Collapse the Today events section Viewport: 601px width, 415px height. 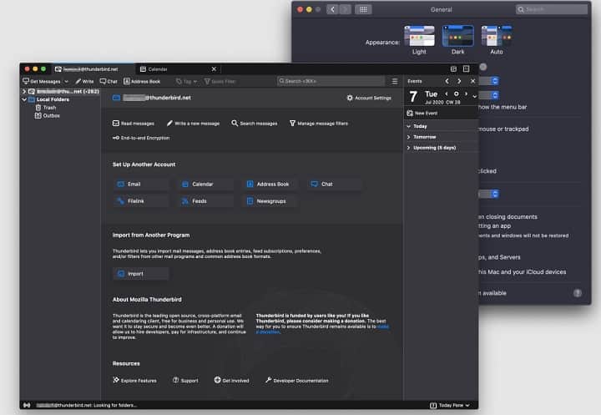408,126
